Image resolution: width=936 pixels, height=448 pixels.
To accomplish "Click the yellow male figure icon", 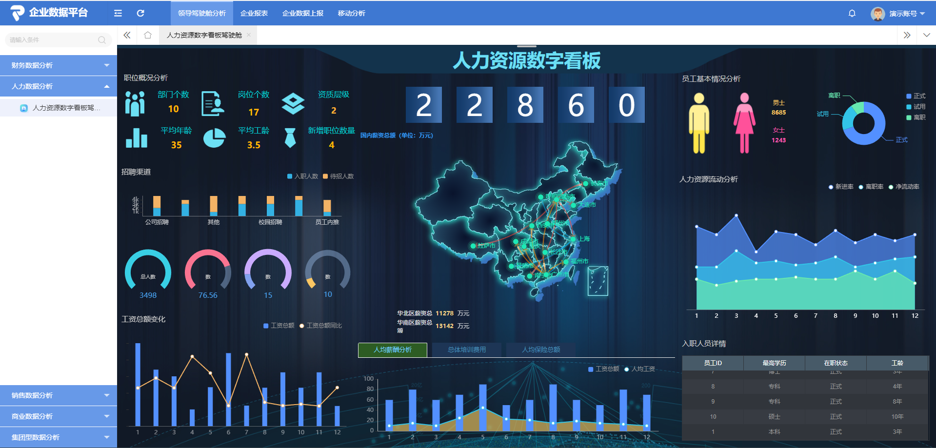I will click(699, 123).
